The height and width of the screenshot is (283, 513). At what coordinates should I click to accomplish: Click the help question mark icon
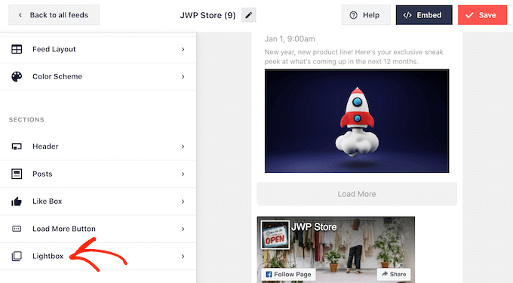(353, 15)
